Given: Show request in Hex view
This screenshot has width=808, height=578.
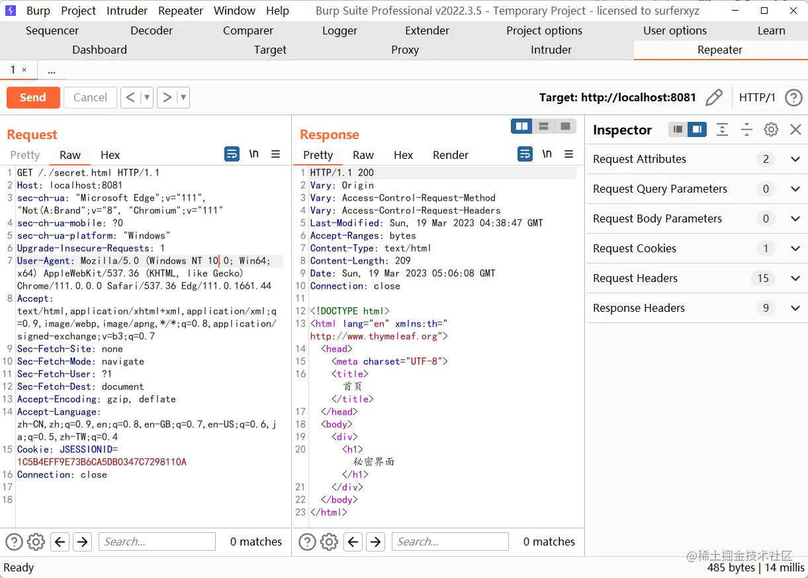Looking at the screenshot, I should 110,155.
